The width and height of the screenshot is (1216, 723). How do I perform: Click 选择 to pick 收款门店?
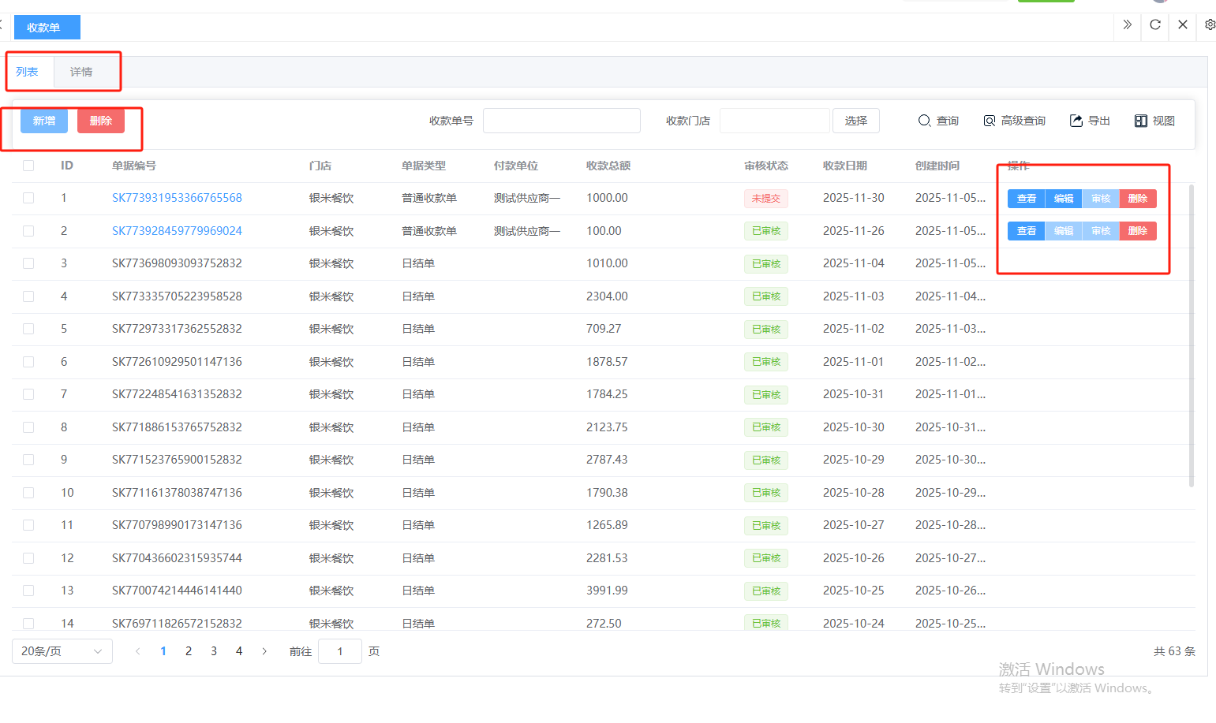point(855,121)
